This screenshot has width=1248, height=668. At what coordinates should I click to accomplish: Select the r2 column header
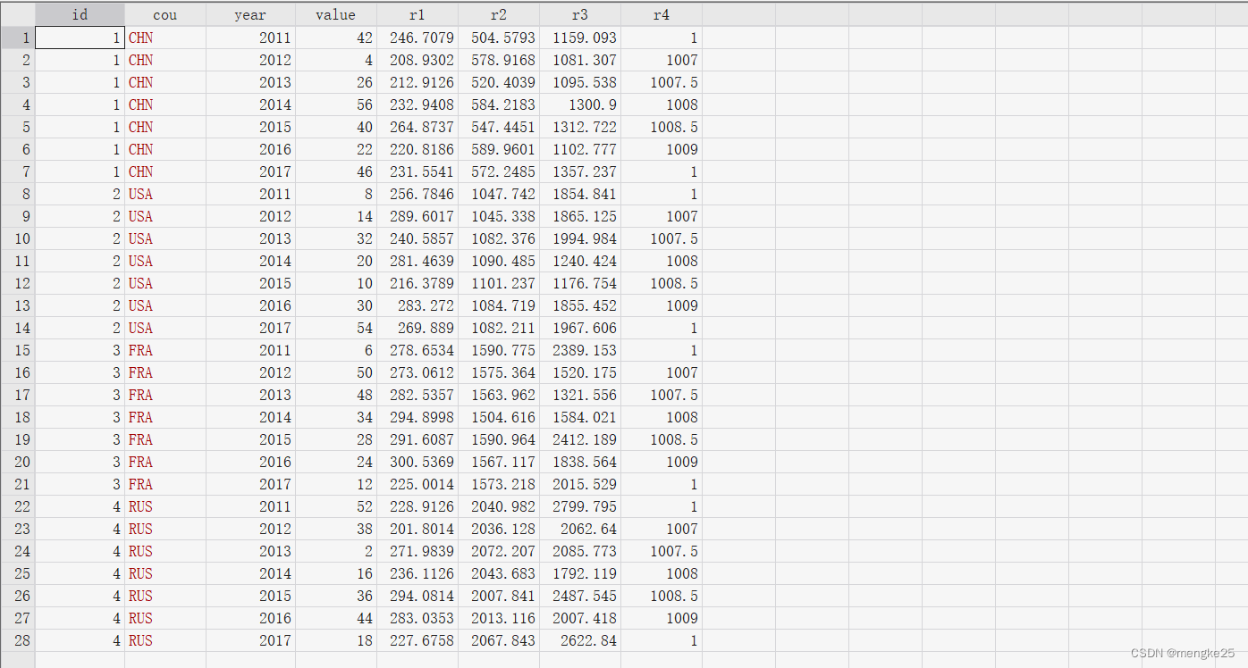coord(499,14)
